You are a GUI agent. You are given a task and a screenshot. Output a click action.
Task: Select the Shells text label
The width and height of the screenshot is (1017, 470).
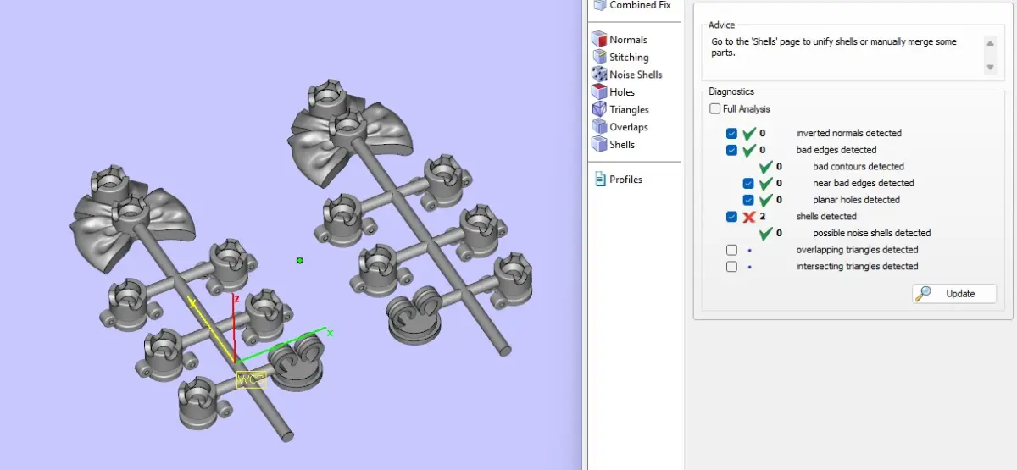click(622, 145)
